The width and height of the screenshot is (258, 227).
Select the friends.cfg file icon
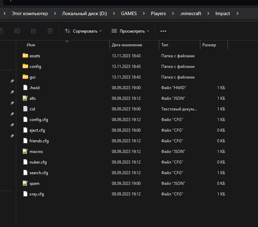[25, 141]
